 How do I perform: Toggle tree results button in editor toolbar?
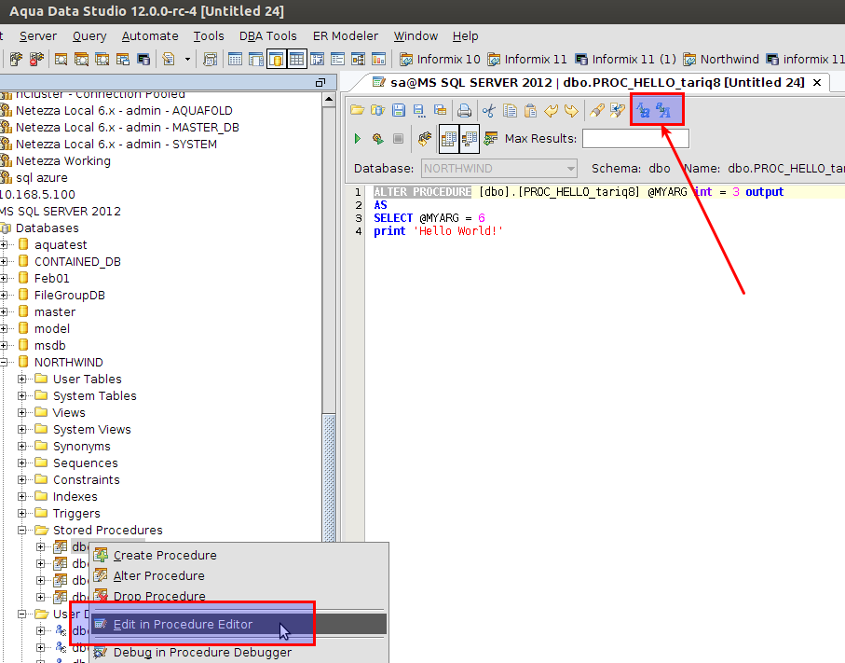[470, 139]
